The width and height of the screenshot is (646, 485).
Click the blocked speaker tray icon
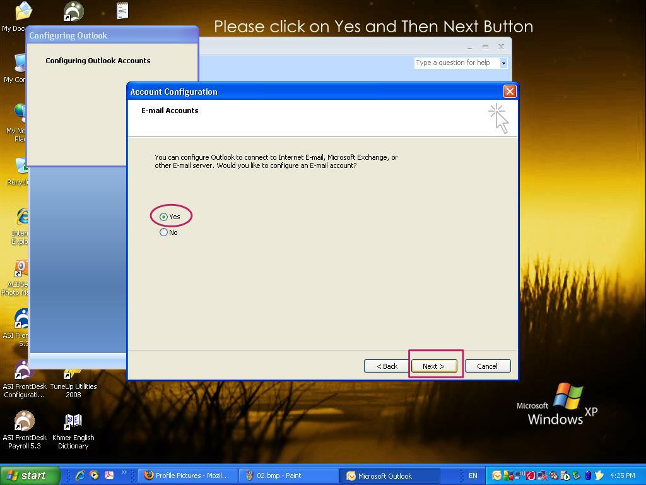click(553, 476)
